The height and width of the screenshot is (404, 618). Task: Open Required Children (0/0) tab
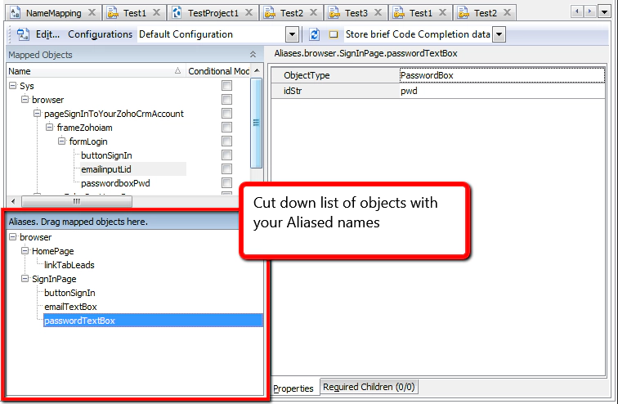tap(369, 387)
